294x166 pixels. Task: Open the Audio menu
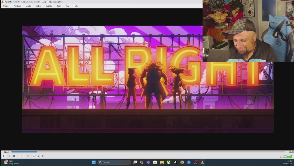(x=29, y=6)
